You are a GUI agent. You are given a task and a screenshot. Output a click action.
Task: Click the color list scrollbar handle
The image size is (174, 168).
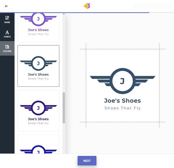pos(64,108)
